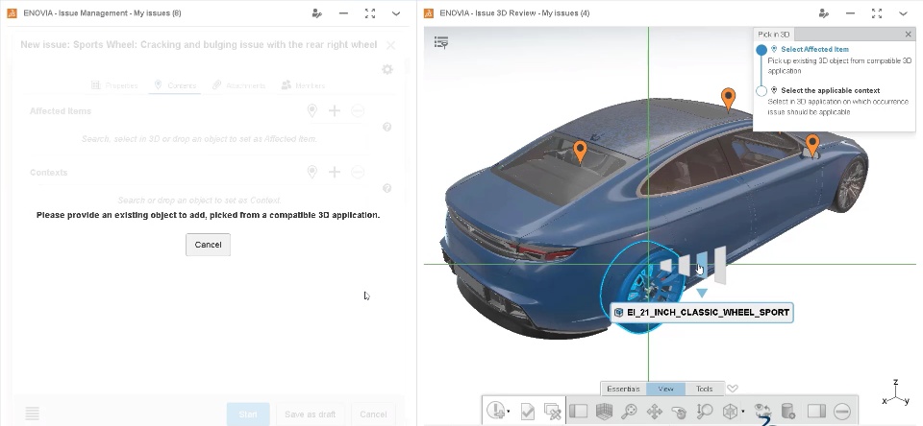The image size is (923, 426).
Task: Open the tree list icon in 3D Review
Action: pos(441,42)
